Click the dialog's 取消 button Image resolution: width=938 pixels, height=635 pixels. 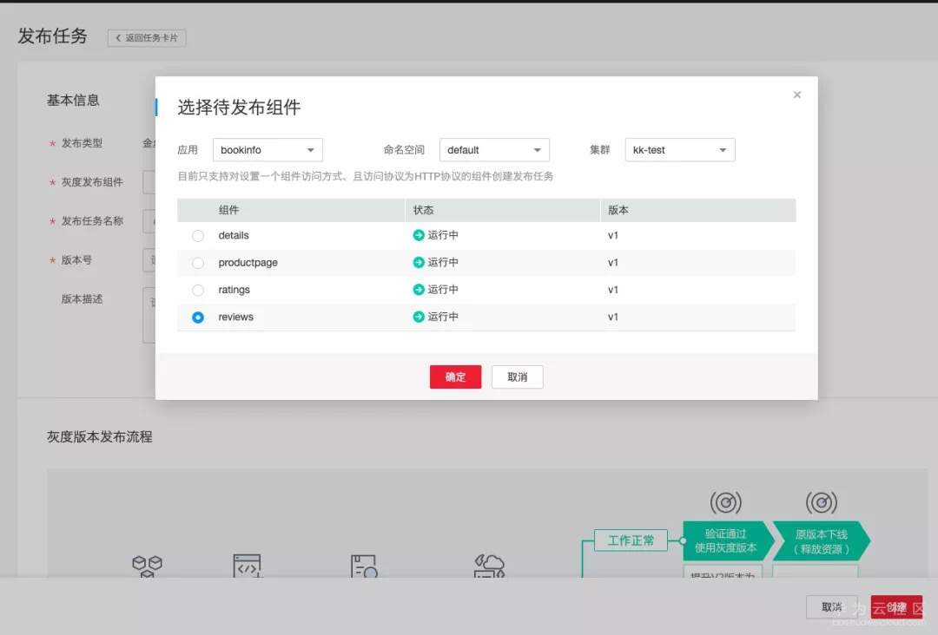click(517, 377)
